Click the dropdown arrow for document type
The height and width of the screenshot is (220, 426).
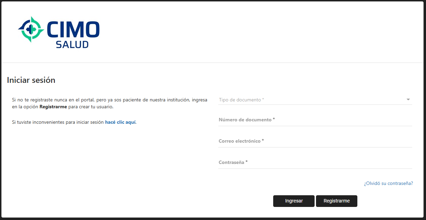click(408, 100)
